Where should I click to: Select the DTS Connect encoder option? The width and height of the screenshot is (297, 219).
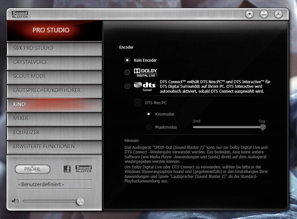coord(127,86)
